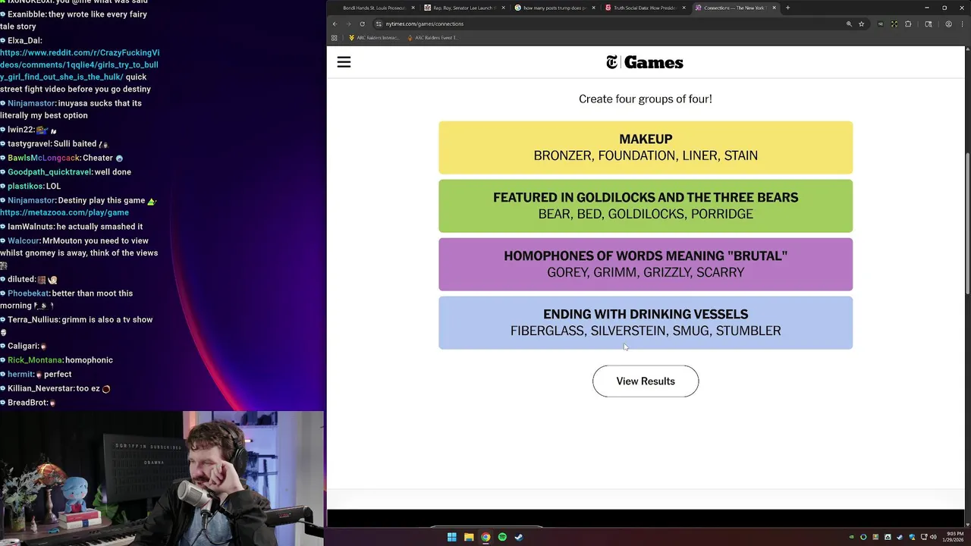Open the Chrome extensions puzzle icon
The image size is (971, 546).
[x=908, y=24]
